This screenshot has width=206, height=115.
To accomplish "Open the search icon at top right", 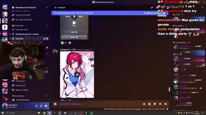I will click(202, 8).
